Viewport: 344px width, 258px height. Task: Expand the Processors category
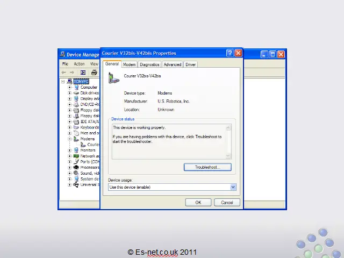click(69, 167)
